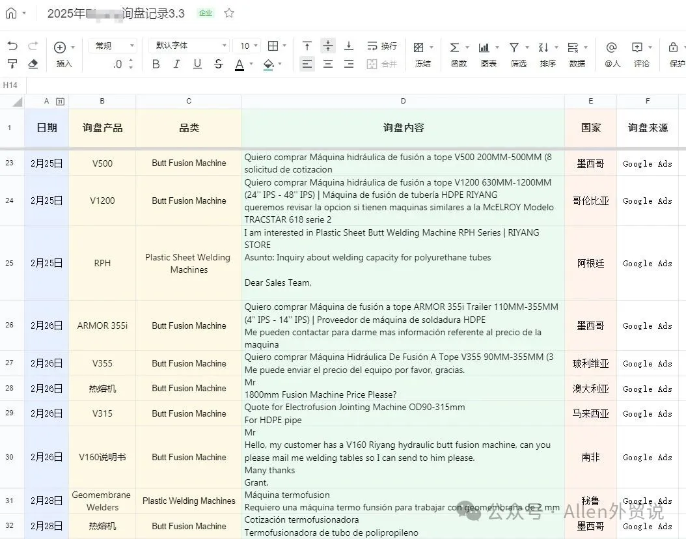Open the Function (函数) sigma tool
This screenshot has width=686, height=539.
click(x=459, y=55)
